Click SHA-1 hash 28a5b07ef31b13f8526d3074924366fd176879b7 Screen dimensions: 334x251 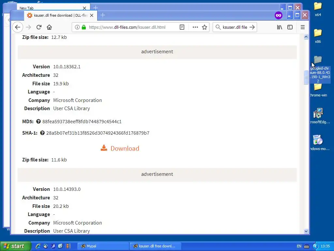[98, 133]
